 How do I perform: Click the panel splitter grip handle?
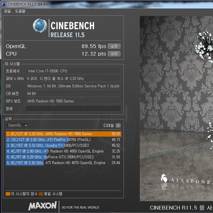point(126,114)
